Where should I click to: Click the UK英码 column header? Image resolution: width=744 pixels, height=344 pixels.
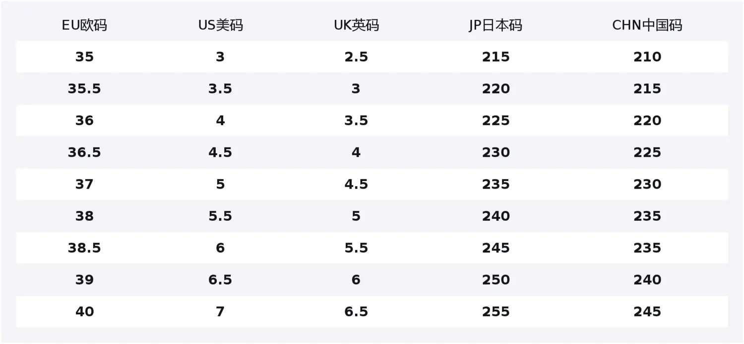pyautogui.click(x=356, y=25)
